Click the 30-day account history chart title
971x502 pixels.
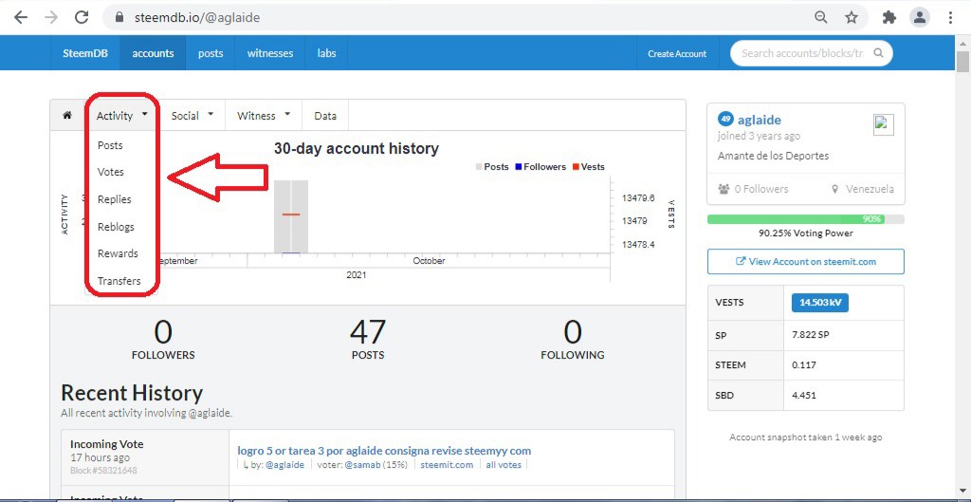[357, 149]
